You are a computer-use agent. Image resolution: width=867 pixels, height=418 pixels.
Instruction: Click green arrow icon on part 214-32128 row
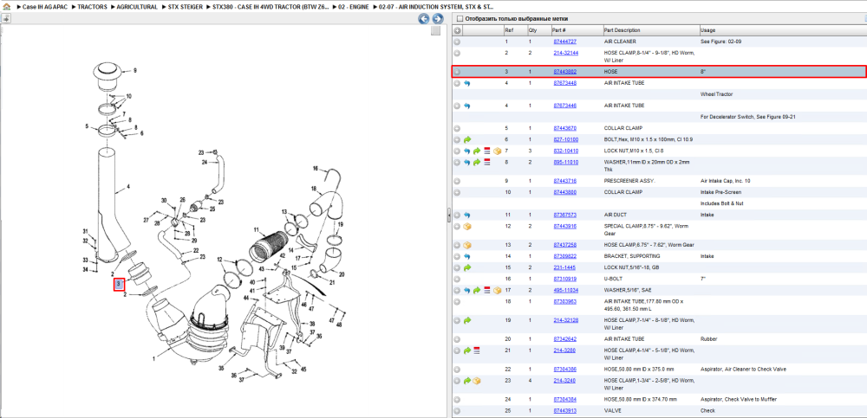pos(467,320)
